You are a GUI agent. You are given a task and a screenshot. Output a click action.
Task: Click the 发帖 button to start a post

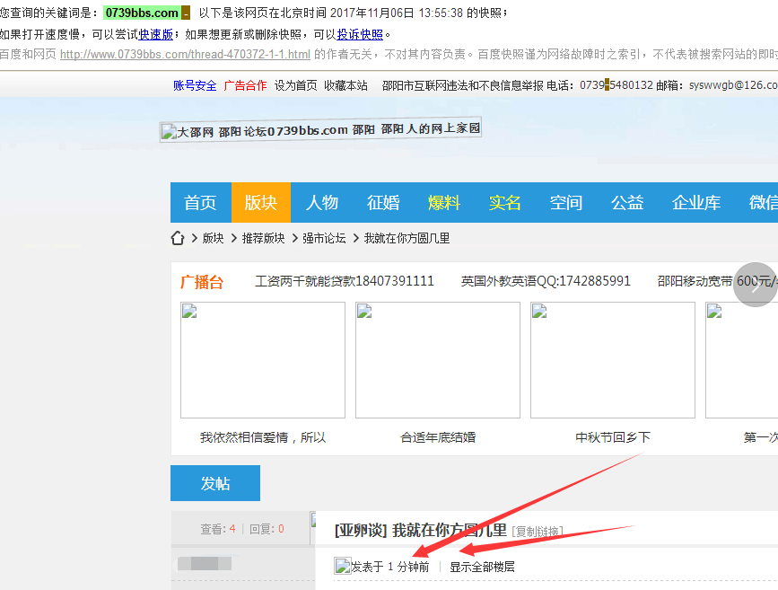pos(214,483)
